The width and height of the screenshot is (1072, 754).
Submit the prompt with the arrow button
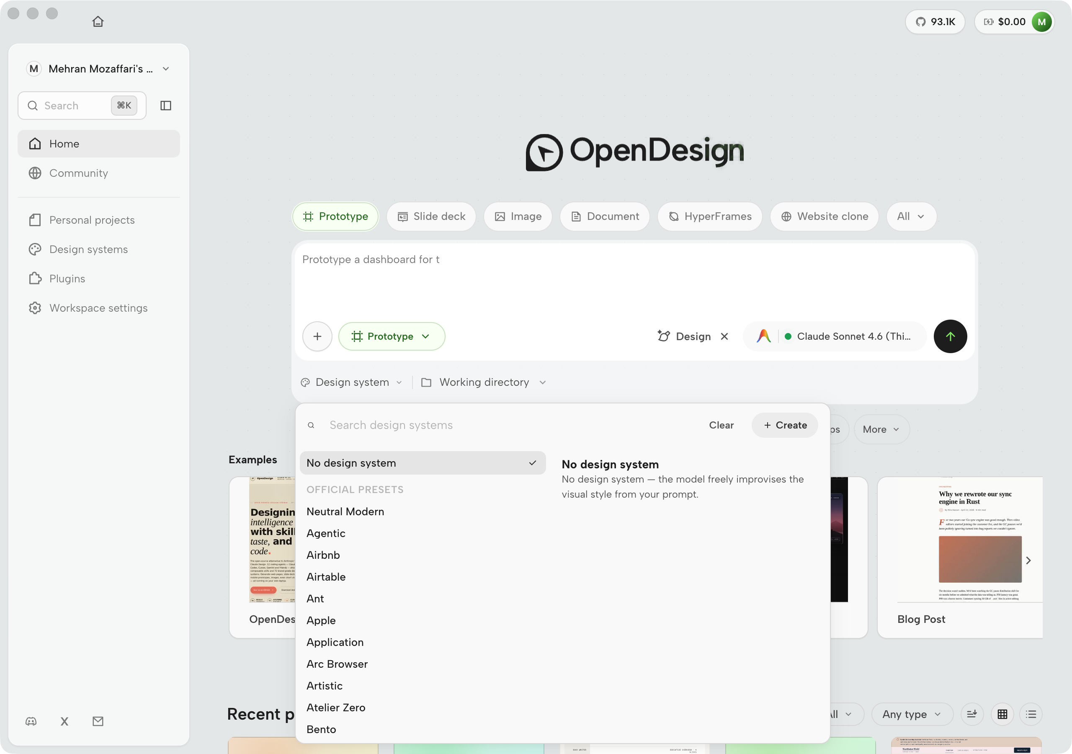[950, 336]
